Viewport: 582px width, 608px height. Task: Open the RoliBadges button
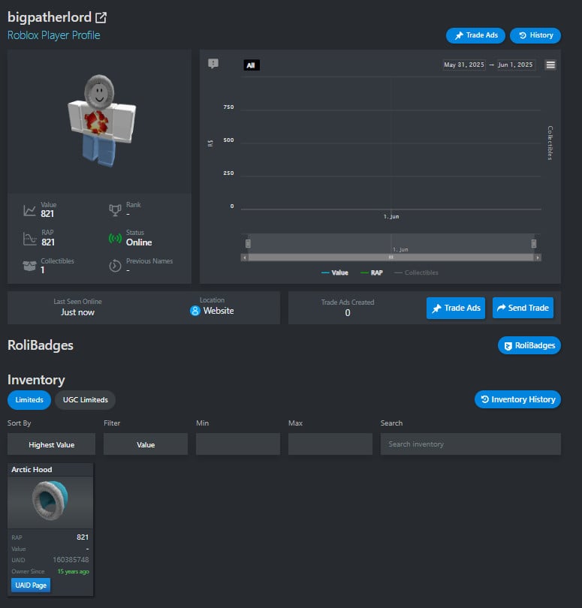click(529, 345)
